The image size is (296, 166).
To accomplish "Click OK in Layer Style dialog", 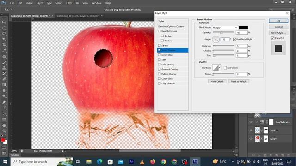I will click(278, 21).
